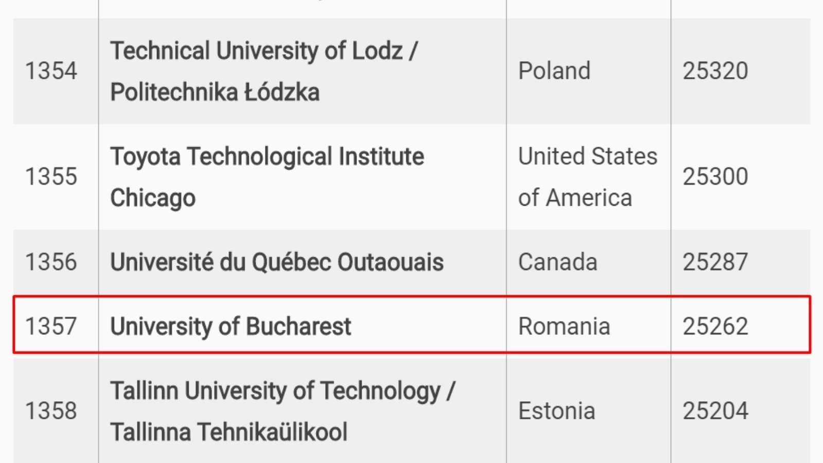This screenshot has height=463, width=823.
Task: Click the Canada country cell
Action: coord(558,262)
